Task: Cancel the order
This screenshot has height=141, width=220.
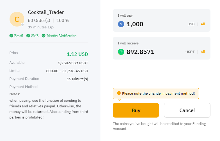Action: tap(187, 110)
